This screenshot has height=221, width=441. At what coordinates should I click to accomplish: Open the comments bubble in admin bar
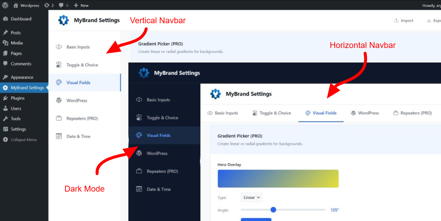click(64, 5)
